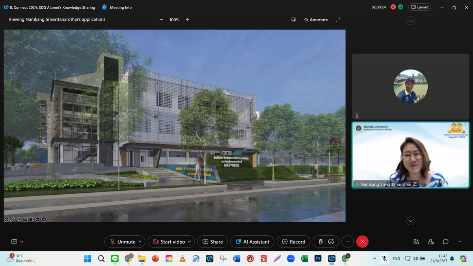Open the Chat panel icon
The image size is (473, 266).
pyautogui.click(x=445, y=242)
